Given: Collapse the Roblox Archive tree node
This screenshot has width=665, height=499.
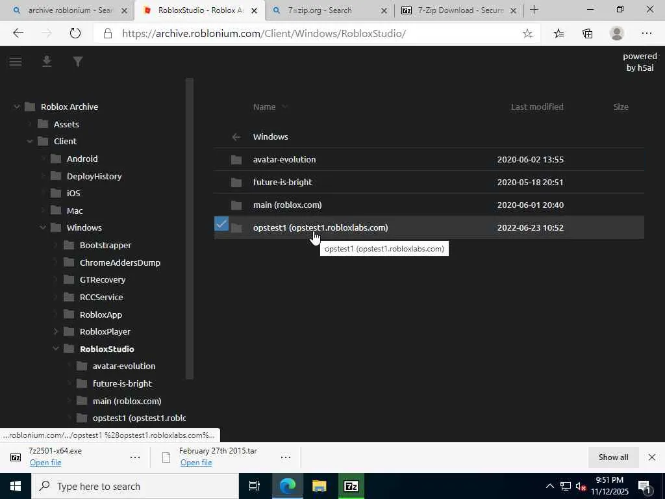Looking at the screenshot, I should pos(16,107).
